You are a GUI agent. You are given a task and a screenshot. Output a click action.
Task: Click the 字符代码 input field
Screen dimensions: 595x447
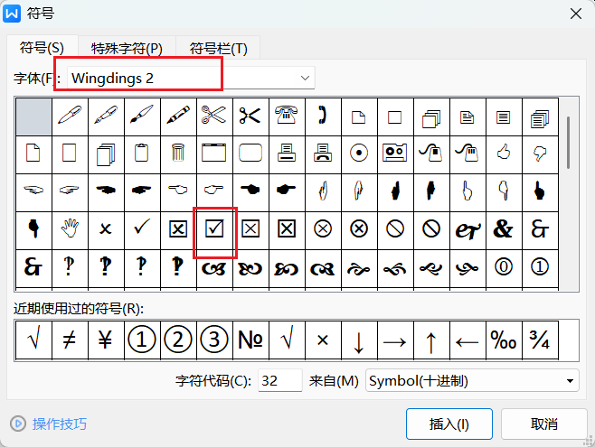pyautogui.click(x=280, y=381)
